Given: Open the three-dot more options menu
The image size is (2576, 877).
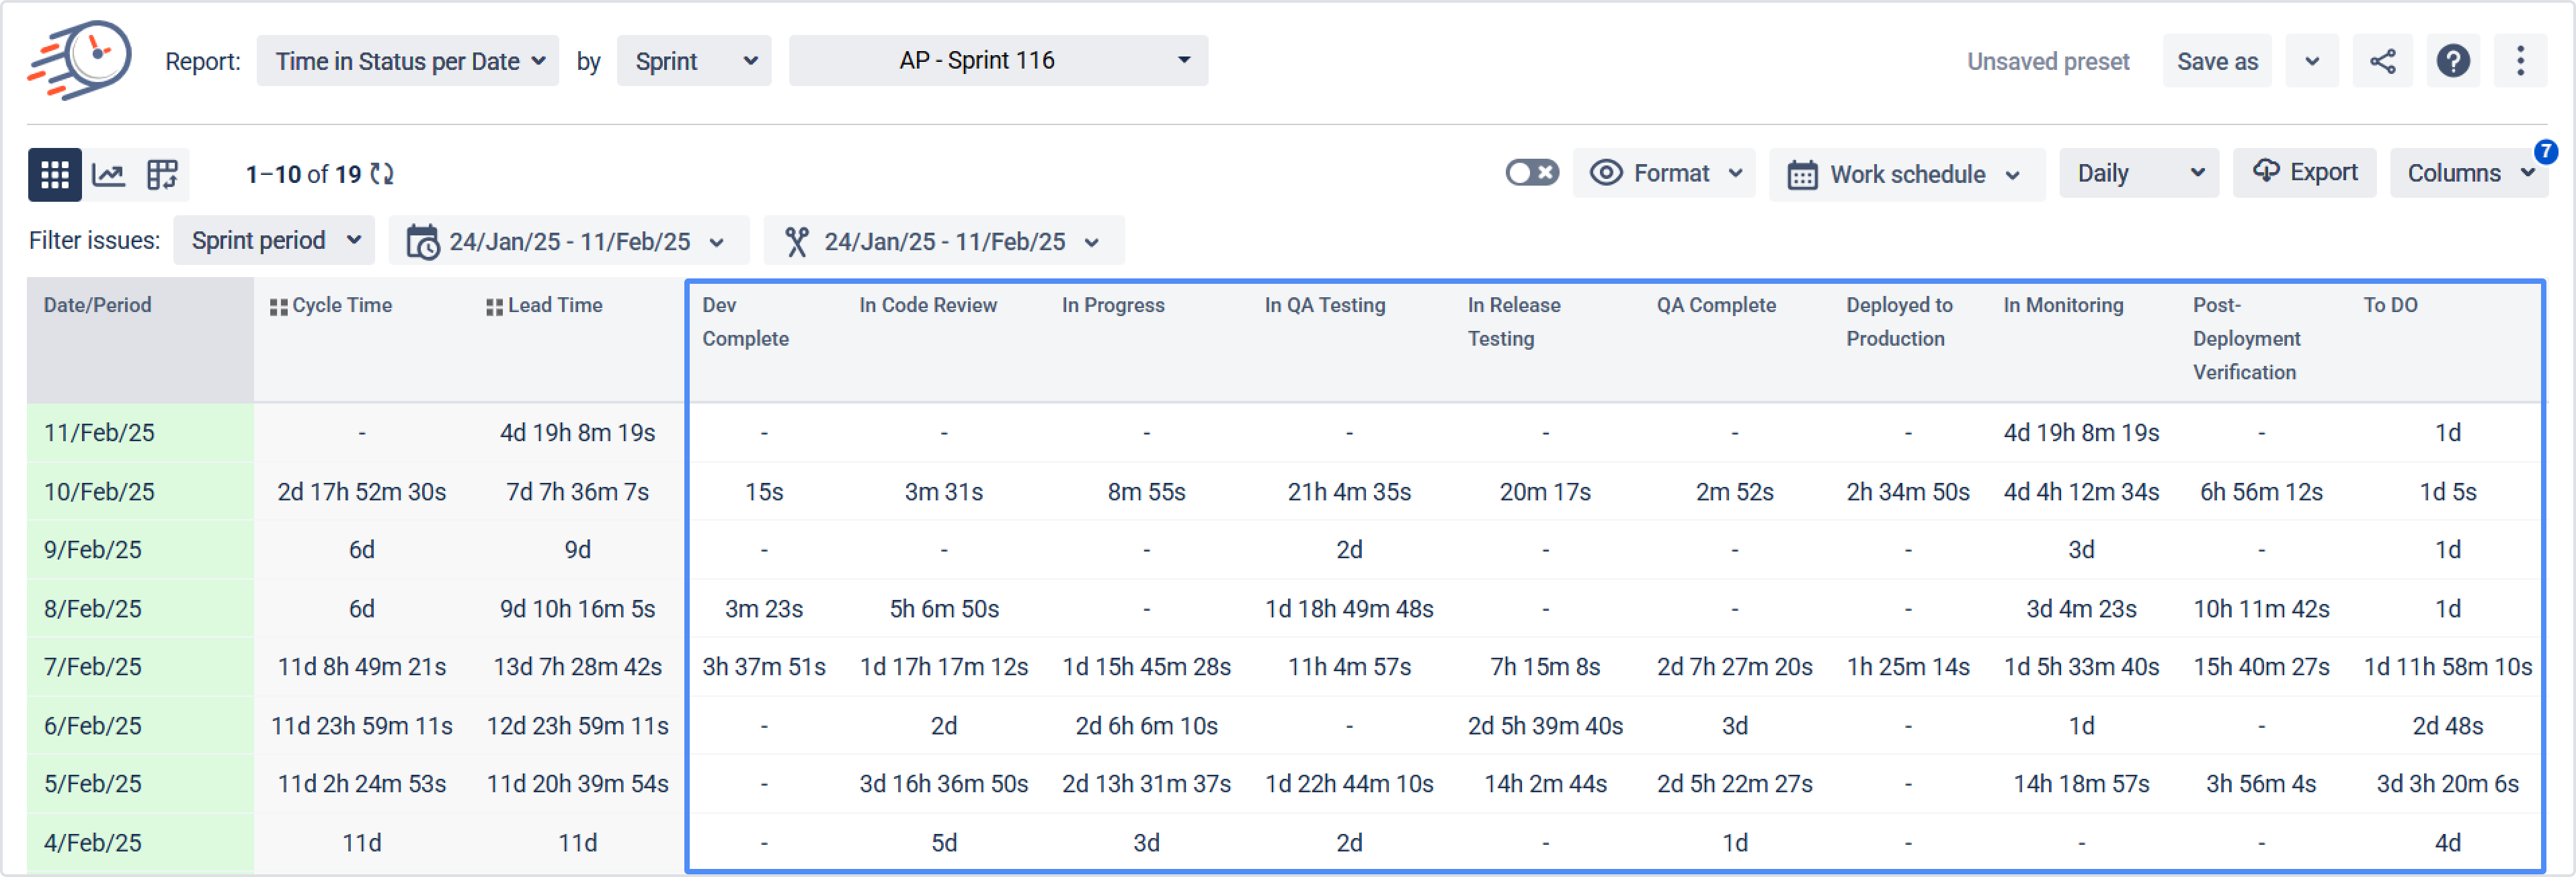Looking at the screenshot, I should point(2520,61).
